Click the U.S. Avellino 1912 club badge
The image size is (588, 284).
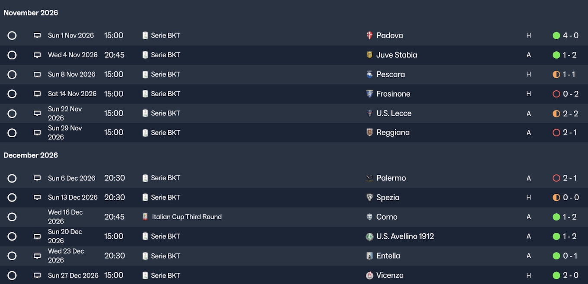click(x=369, y=237)
